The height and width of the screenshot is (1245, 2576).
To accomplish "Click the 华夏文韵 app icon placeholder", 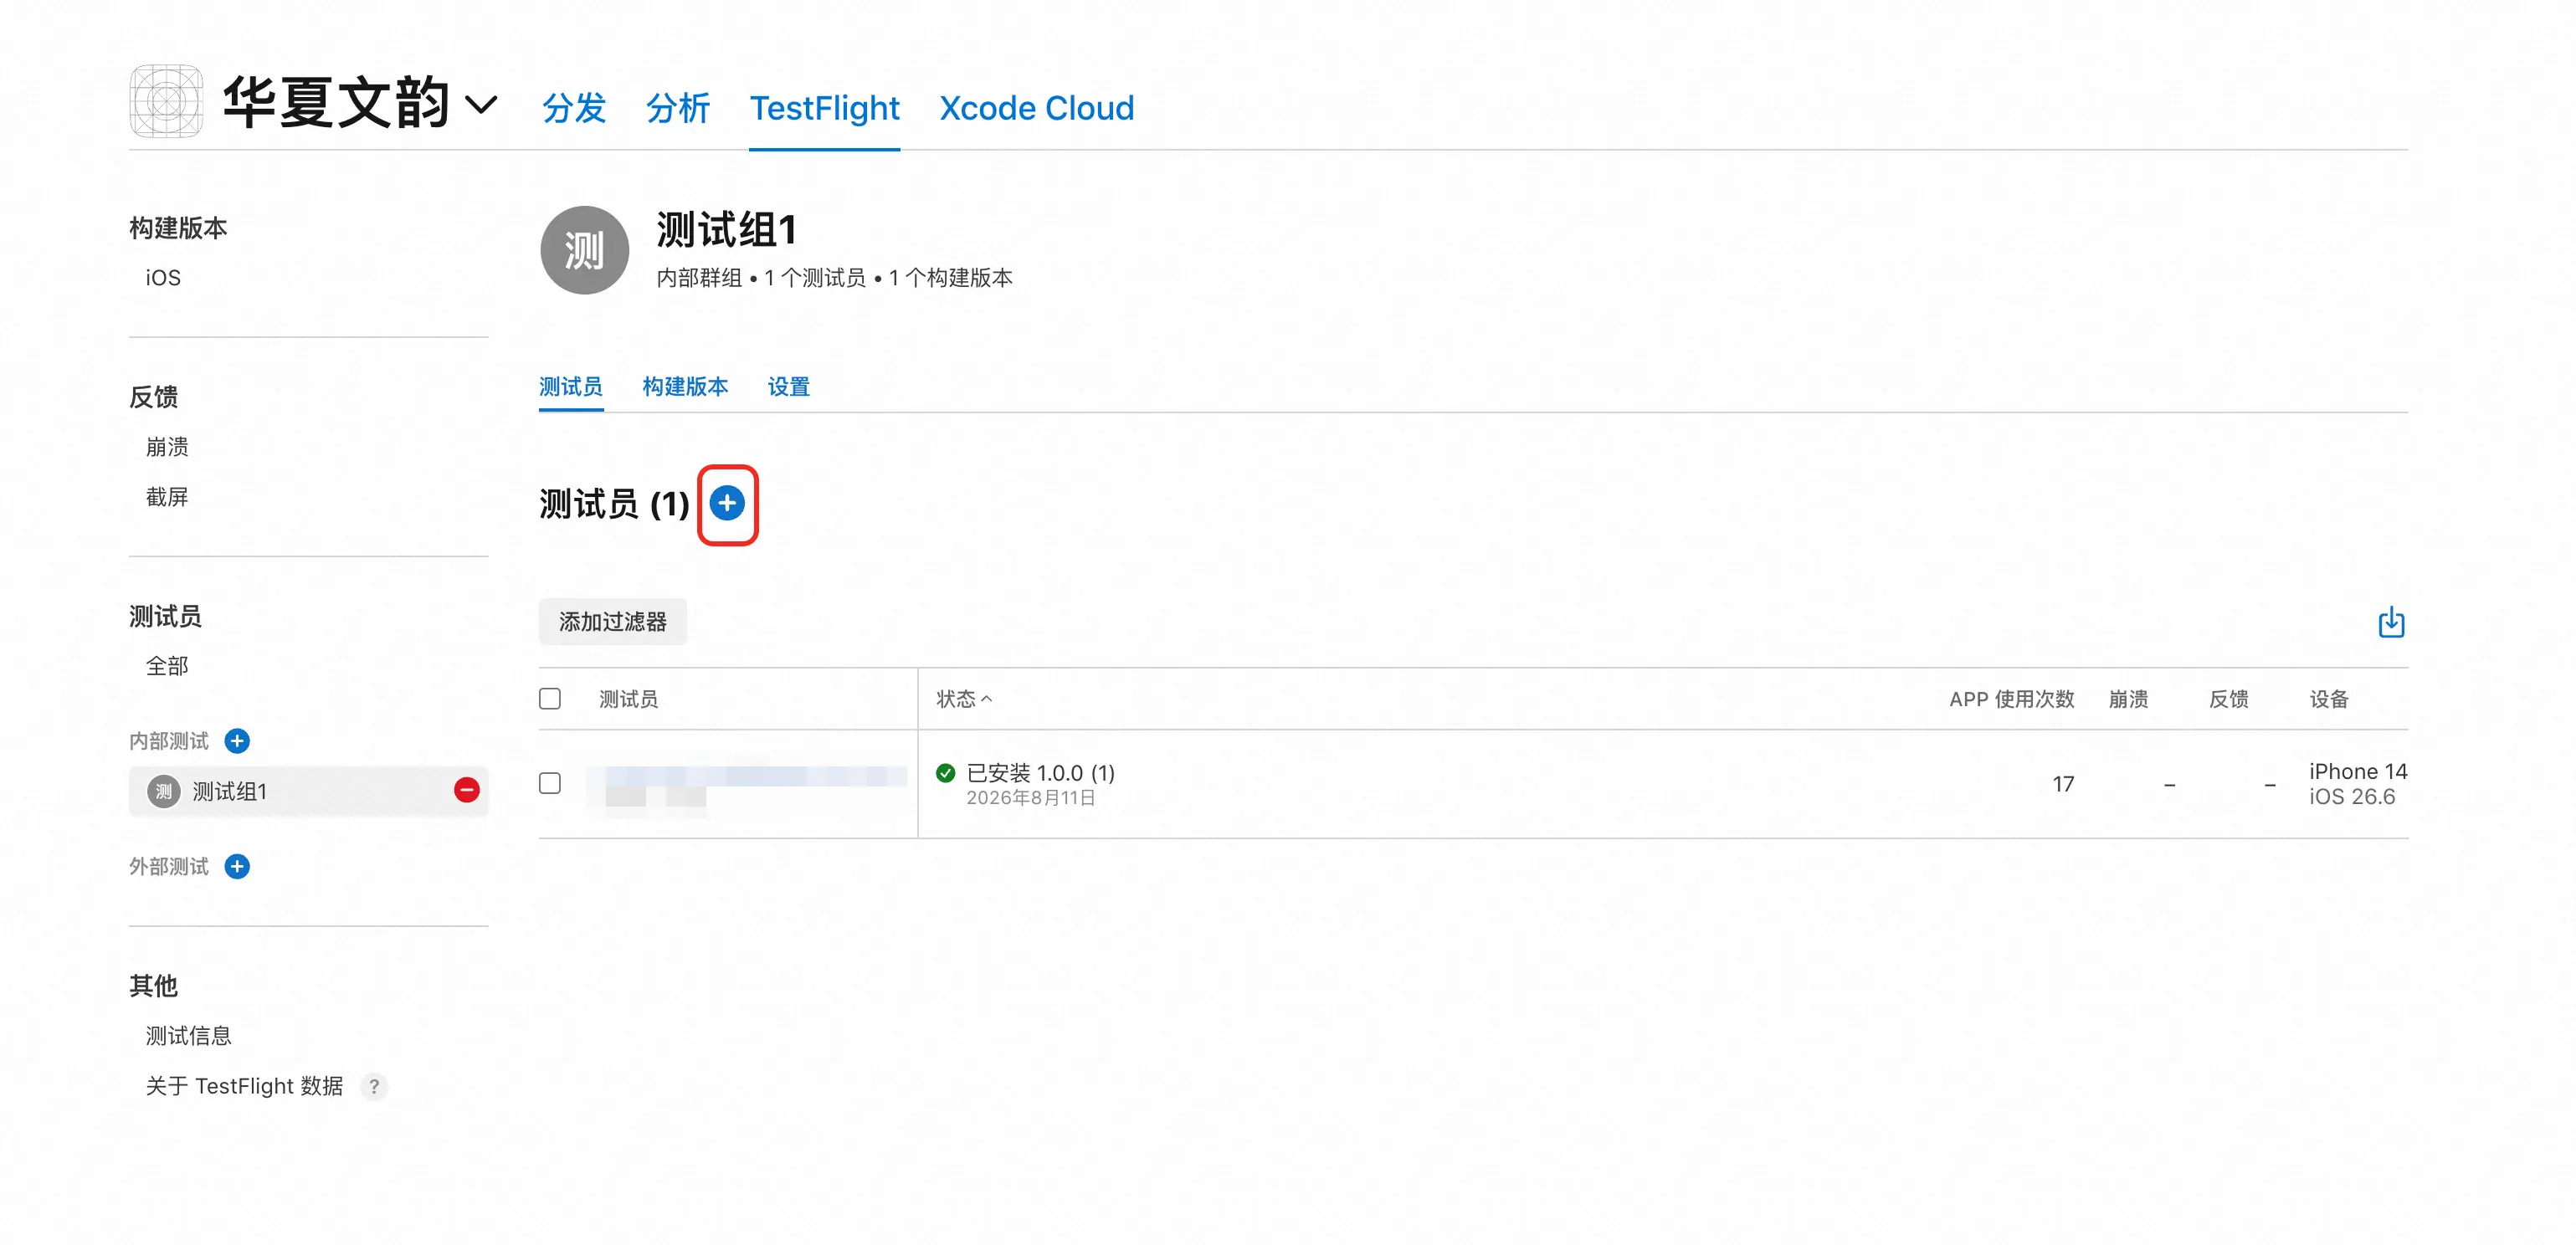I will (166, 101).
